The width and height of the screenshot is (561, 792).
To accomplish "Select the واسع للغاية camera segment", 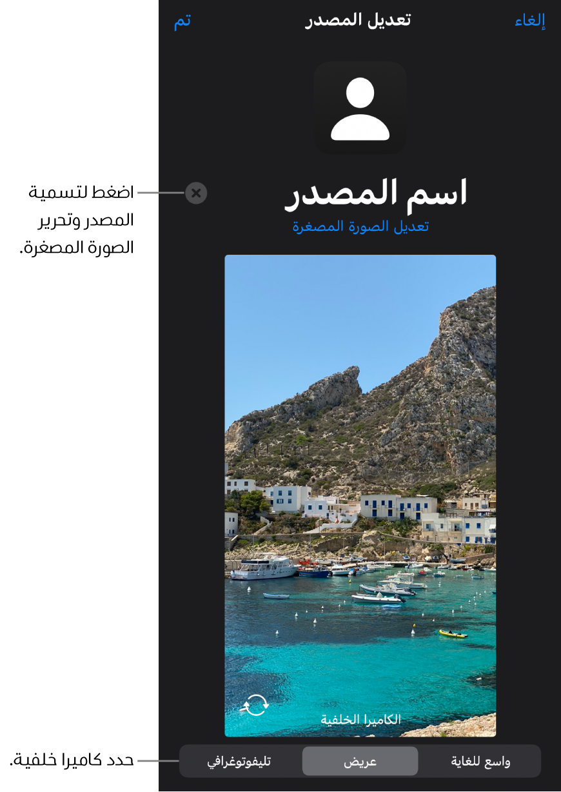I will 480,762.
